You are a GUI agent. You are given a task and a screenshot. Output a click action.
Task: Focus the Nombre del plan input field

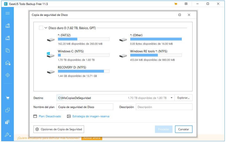point(85,107)
